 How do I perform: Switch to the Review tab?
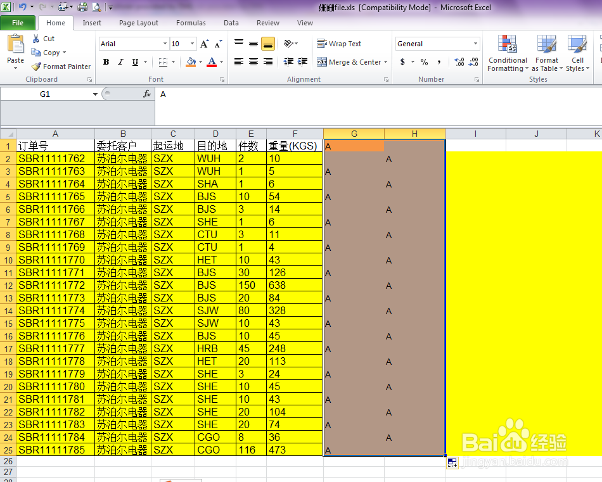coord(268,23)
